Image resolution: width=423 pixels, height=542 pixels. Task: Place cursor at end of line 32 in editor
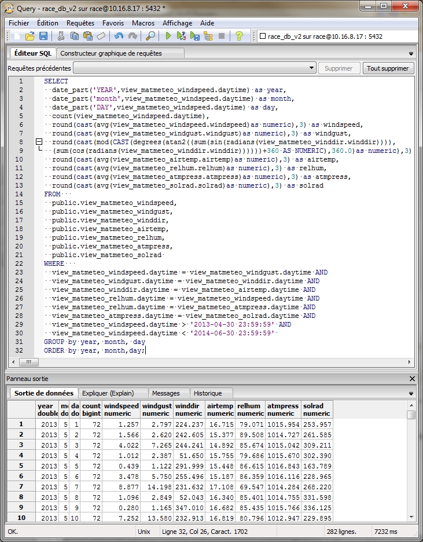click(x=146, y=350)
